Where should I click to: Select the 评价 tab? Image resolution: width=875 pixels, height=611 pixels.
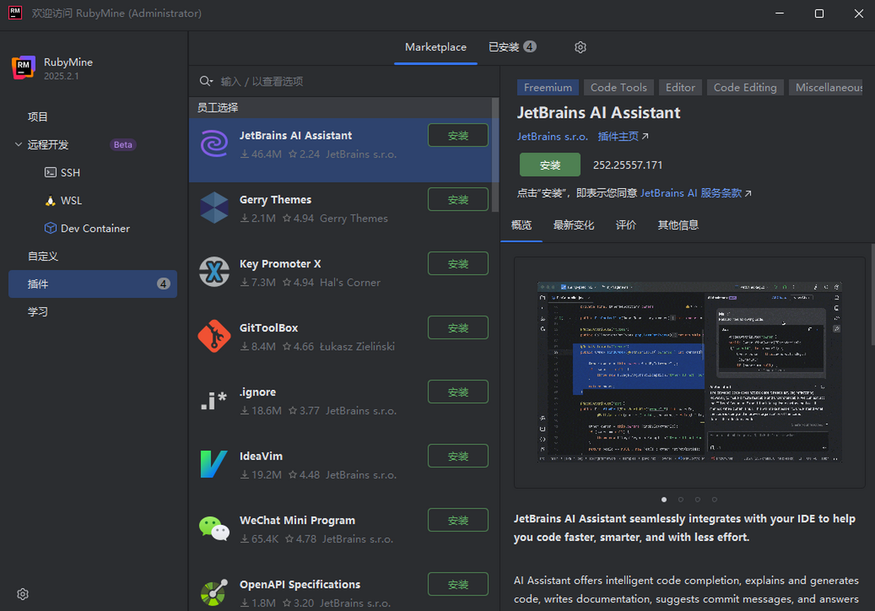click(626, 225)
